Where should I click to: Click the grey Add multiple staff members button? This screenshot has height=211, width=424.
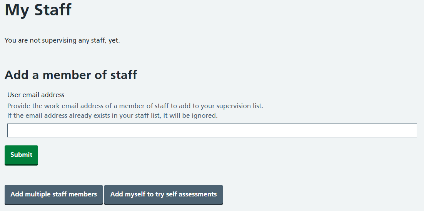[x=53, y=195]
